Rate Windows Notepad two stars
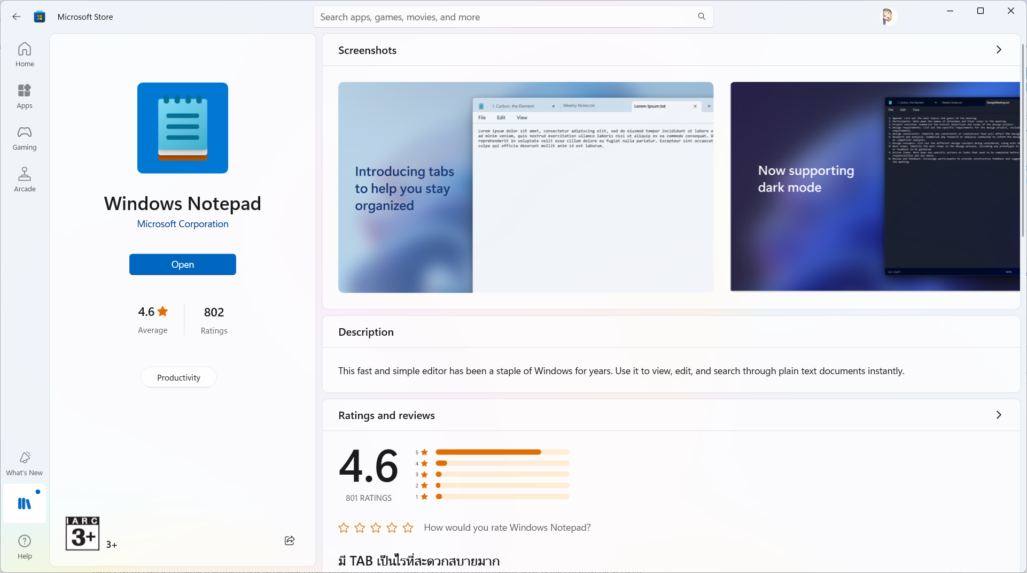The height and width of the screenshot is (573, 1027). tap(360, 528)
